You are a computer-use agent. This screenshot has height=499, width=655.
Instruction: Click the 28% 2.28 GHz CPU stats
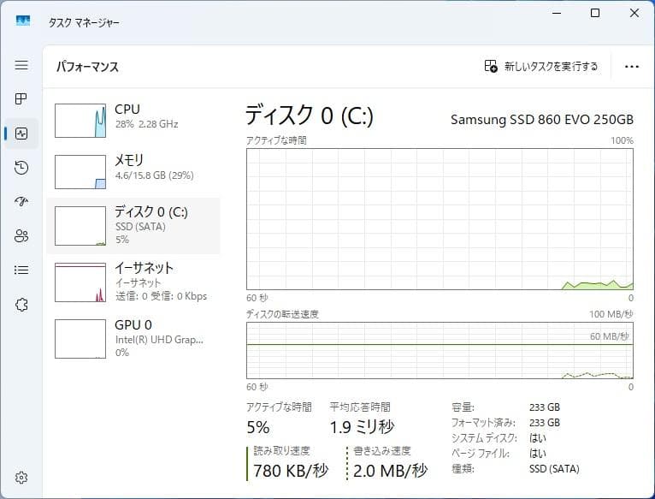pos(146,124)
